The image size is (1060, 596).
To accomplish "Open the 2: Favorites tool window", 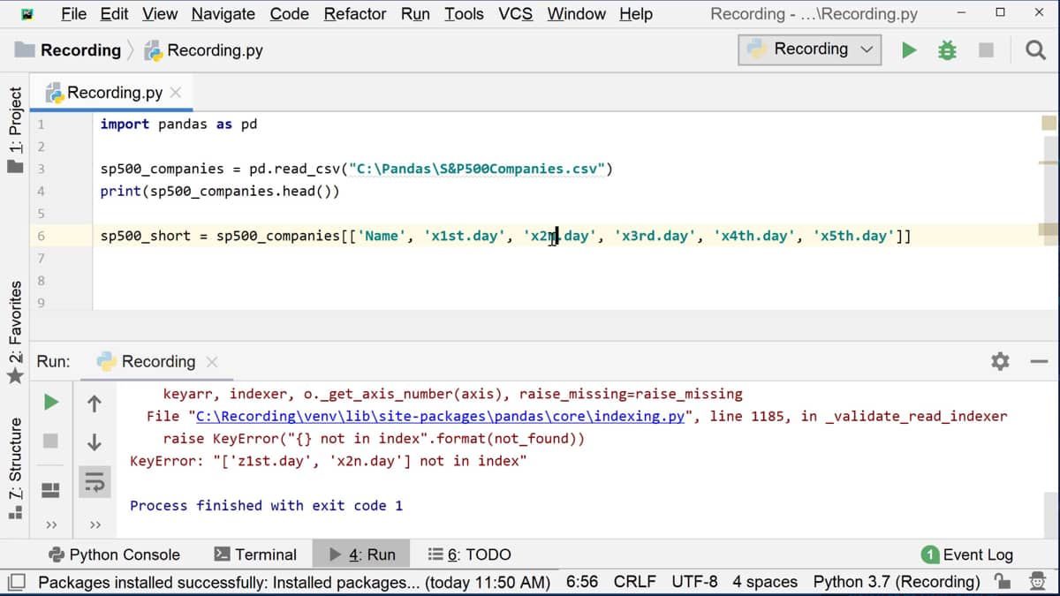I will (x=15, y=333).
